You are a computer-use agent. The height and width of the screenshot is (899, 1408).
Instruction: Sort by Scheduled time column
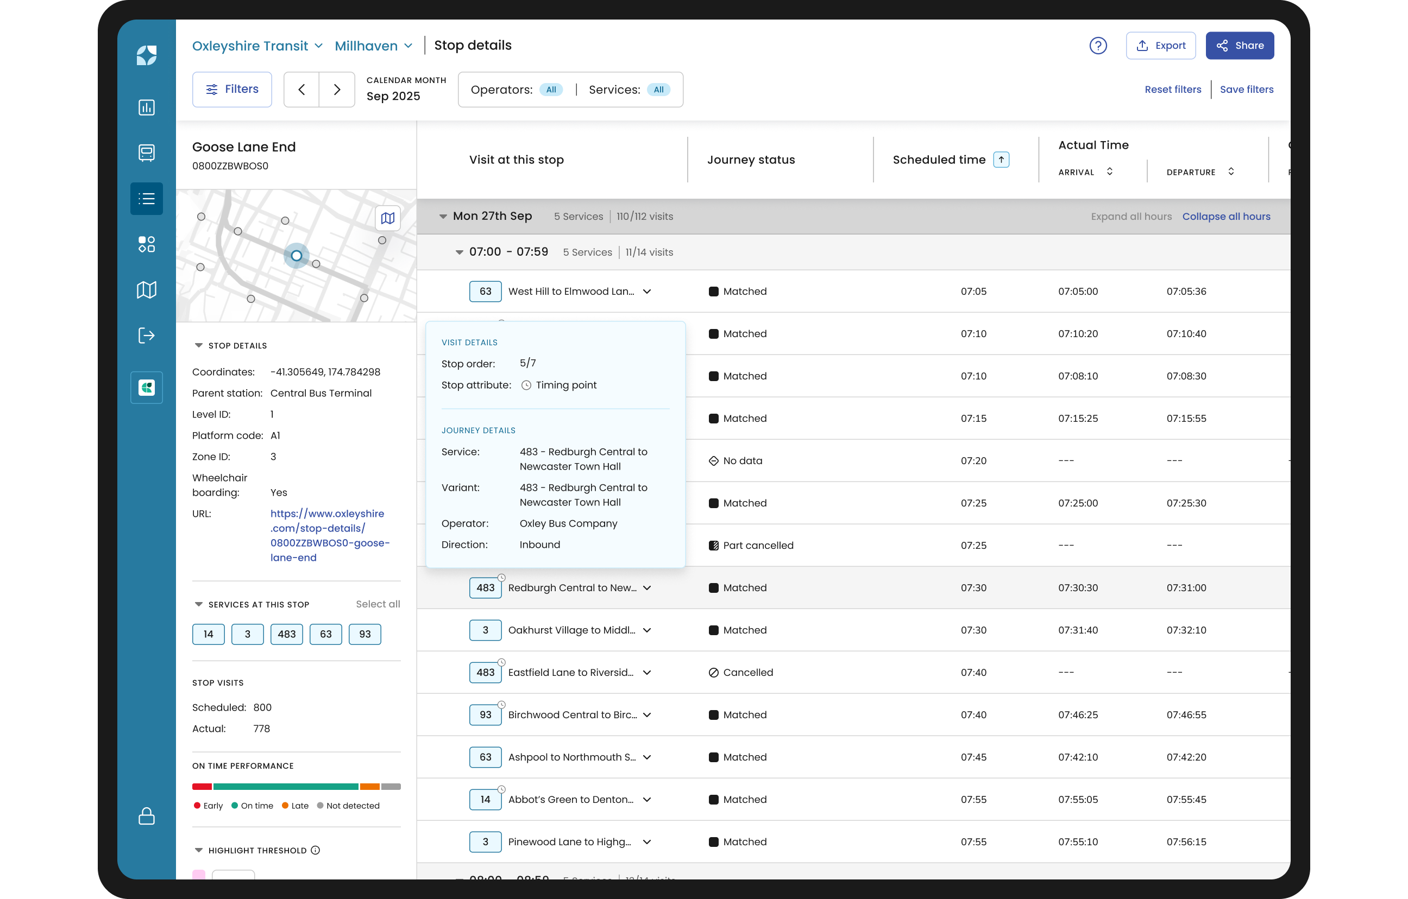tap(1001, 160)
